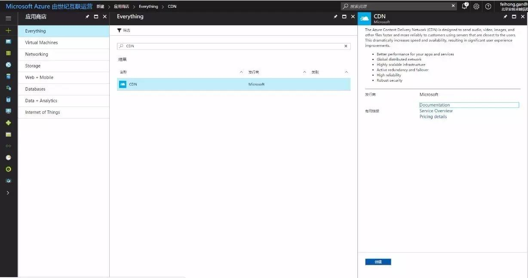The width and height of the screenshot is (528, 278).
Task: Open the Pricing details link
Action: [x=433, y=117]
